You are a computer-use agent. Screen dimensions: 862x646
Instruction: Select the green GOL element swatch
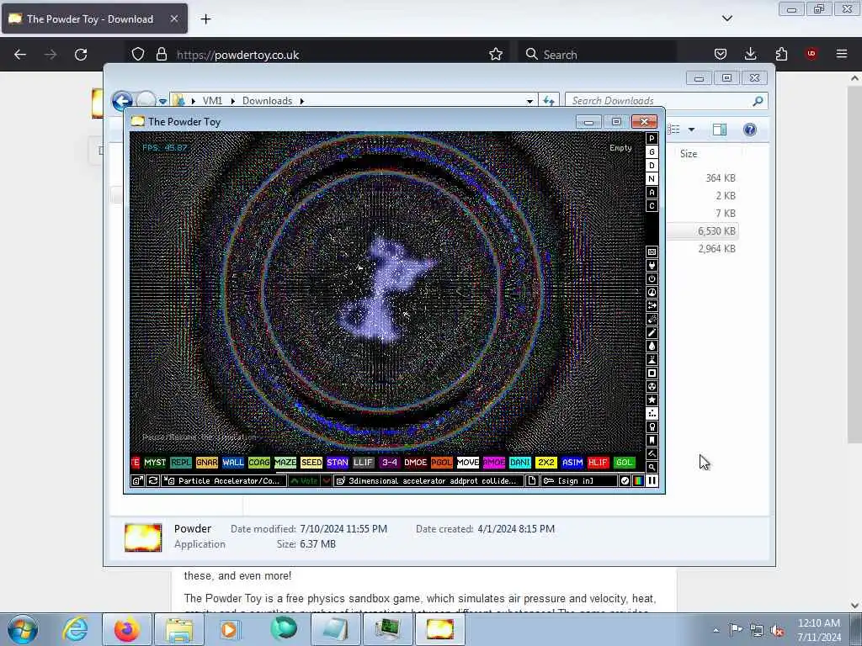tap(624, 463)
